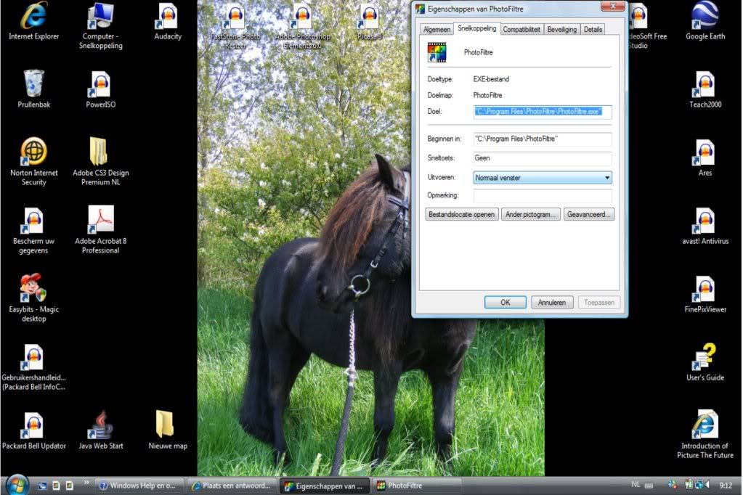Click the Norton Internet Security icon
The width and height of the screenshot is (743, 495).
click(x=33, y=152)
